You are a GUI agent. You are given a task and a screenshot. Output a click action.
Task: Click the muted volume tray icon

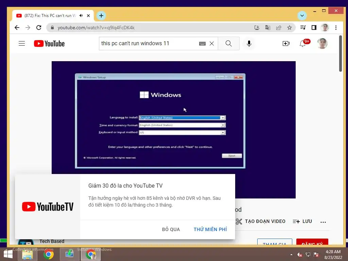[300, 255]
